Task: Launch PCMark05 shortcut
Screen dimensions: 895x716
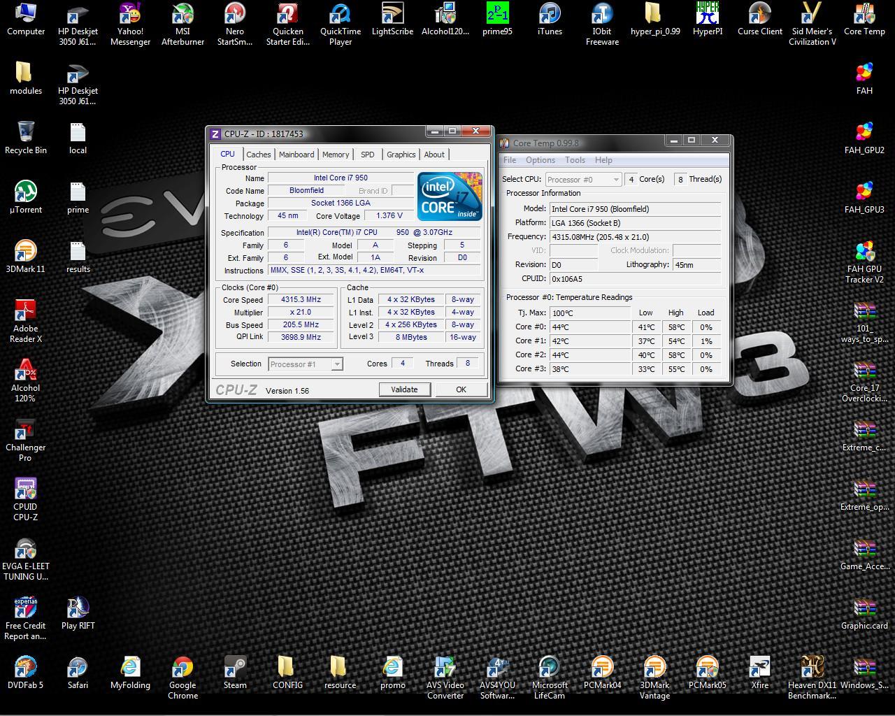Action: (707, 673)
